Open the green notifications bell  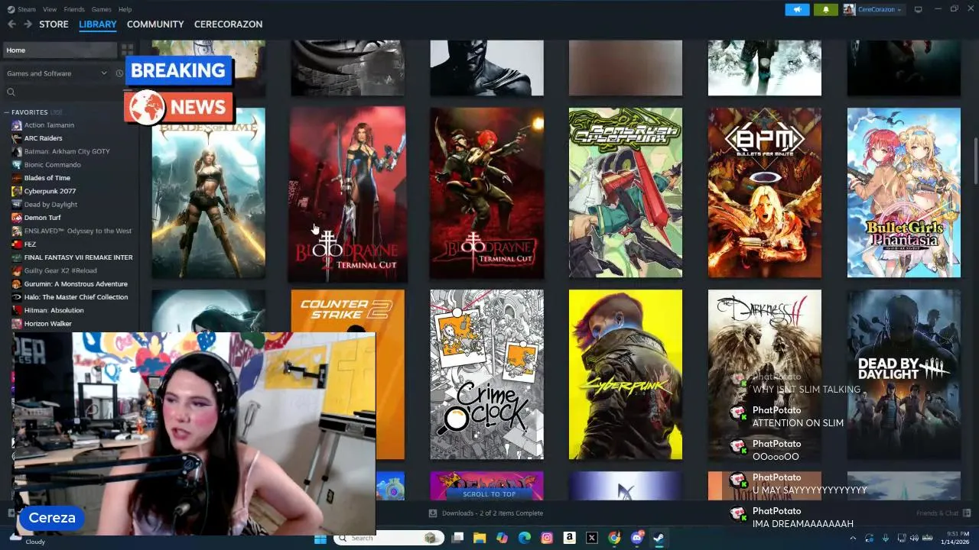point(826,9)
